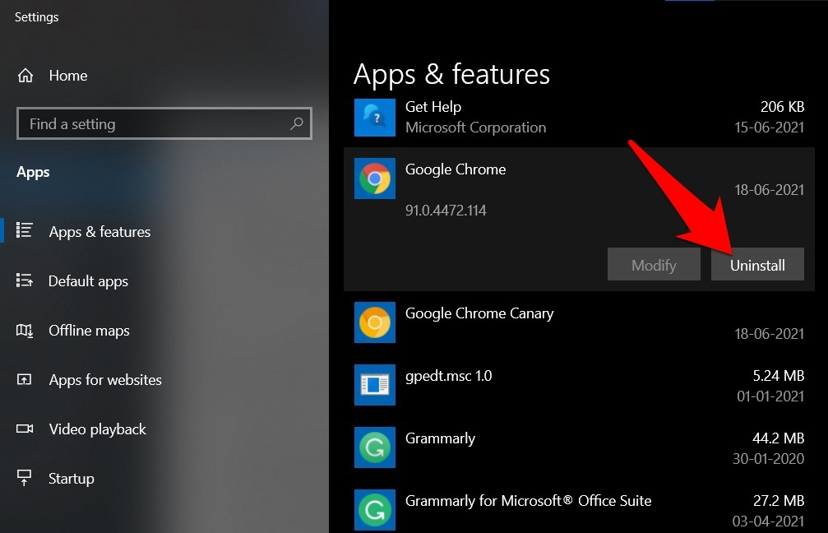Click the Startup icon
828x533 pixels.
point(25,478)
